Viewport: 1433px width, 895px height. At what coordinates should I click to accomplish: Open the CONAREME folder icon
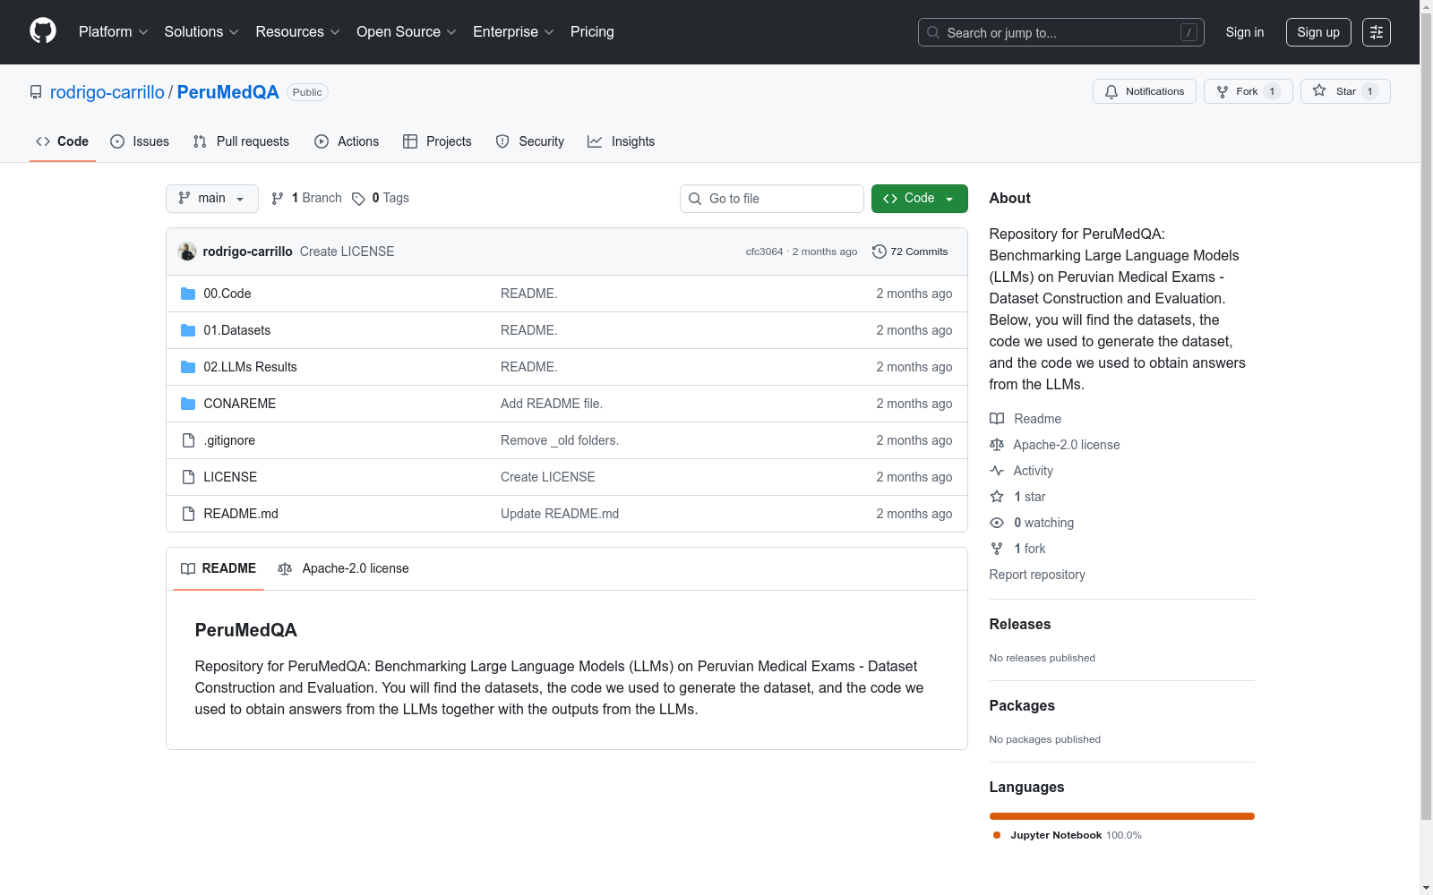pos(188,404)
